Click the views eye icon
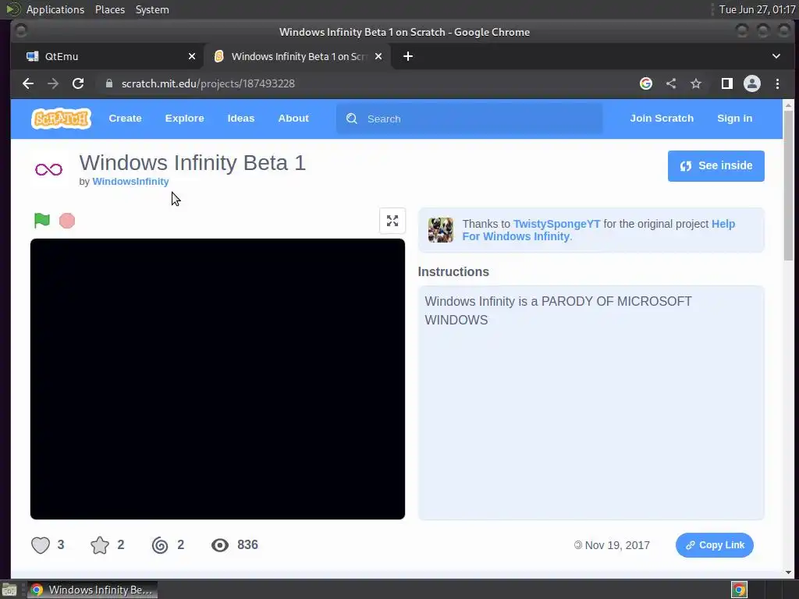The height and width of the screenshot is (599, 799). point(220,545)
